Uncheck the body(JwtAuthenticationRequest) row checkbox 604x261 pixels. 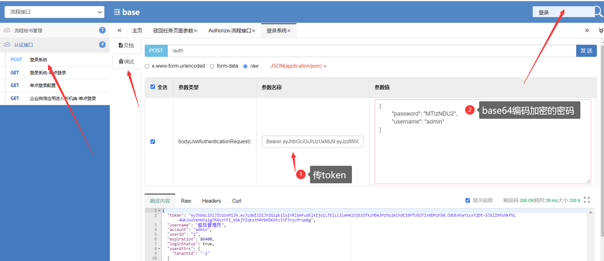pos(153,141)
